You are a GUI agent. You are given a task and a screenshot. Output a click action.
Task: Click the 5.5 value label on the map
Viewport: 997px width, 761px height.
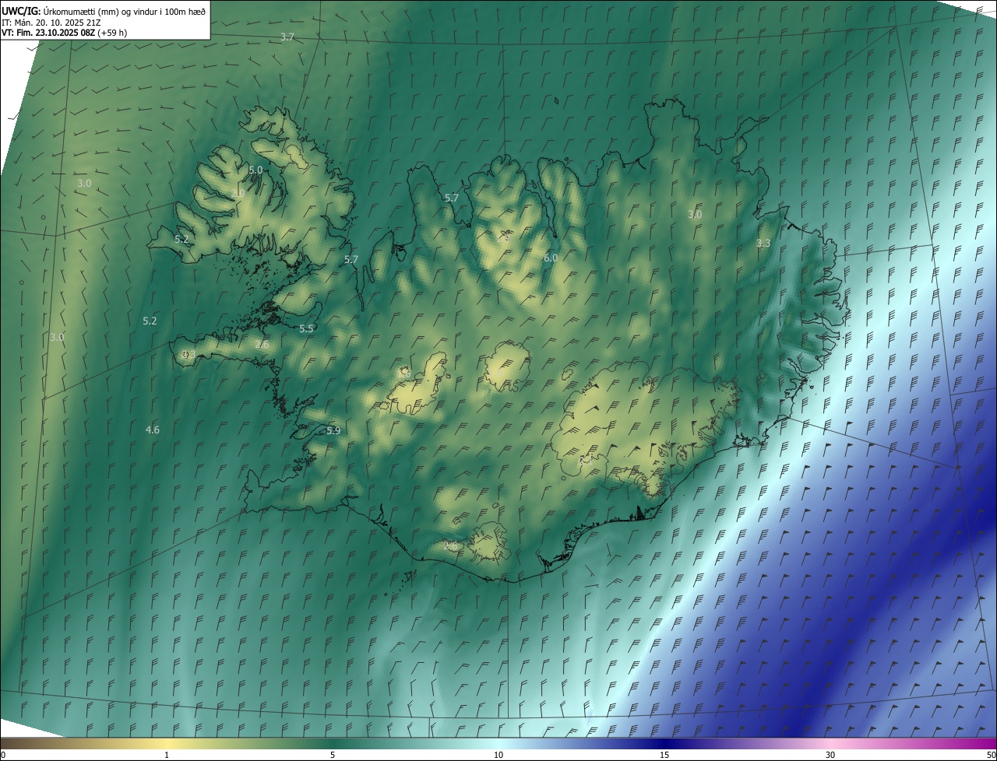[306, 328]
